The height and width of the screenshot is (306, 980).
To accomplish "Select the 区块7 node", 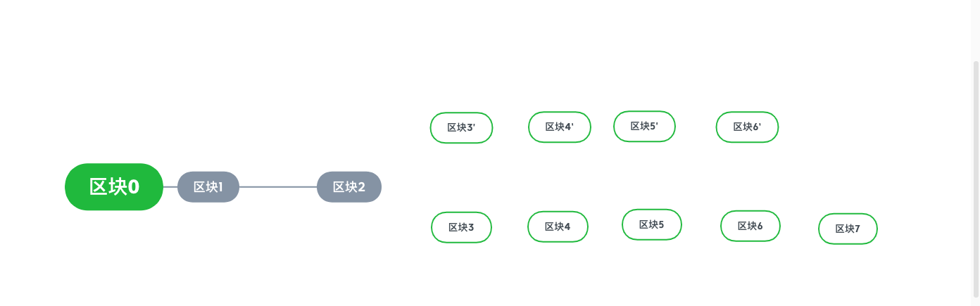I will [848, 229].
